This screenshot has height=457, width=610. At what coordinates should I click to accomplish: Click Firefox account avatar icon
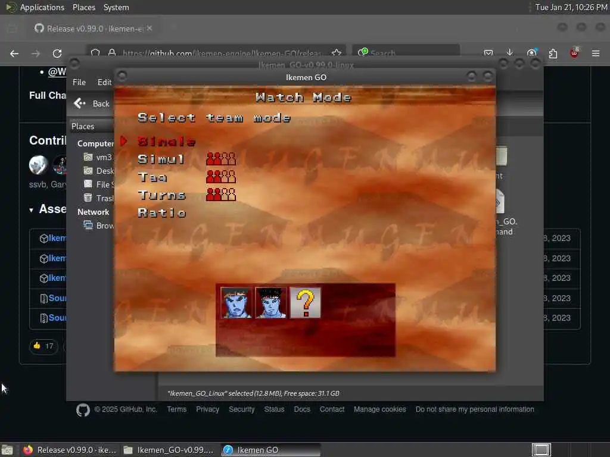[x=531, y=53]
